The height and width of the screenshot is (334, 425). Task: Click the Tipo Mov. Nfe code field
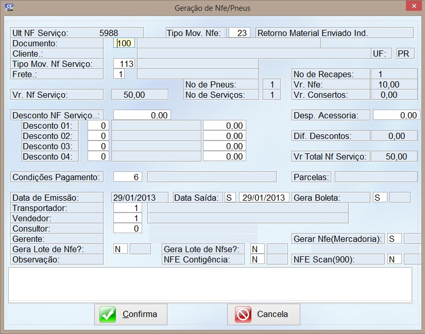click(x=239, y=33)
